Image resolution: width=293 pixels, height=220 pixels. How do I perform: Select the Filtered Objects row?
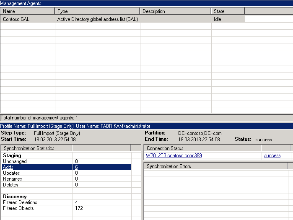pos(67,208)
